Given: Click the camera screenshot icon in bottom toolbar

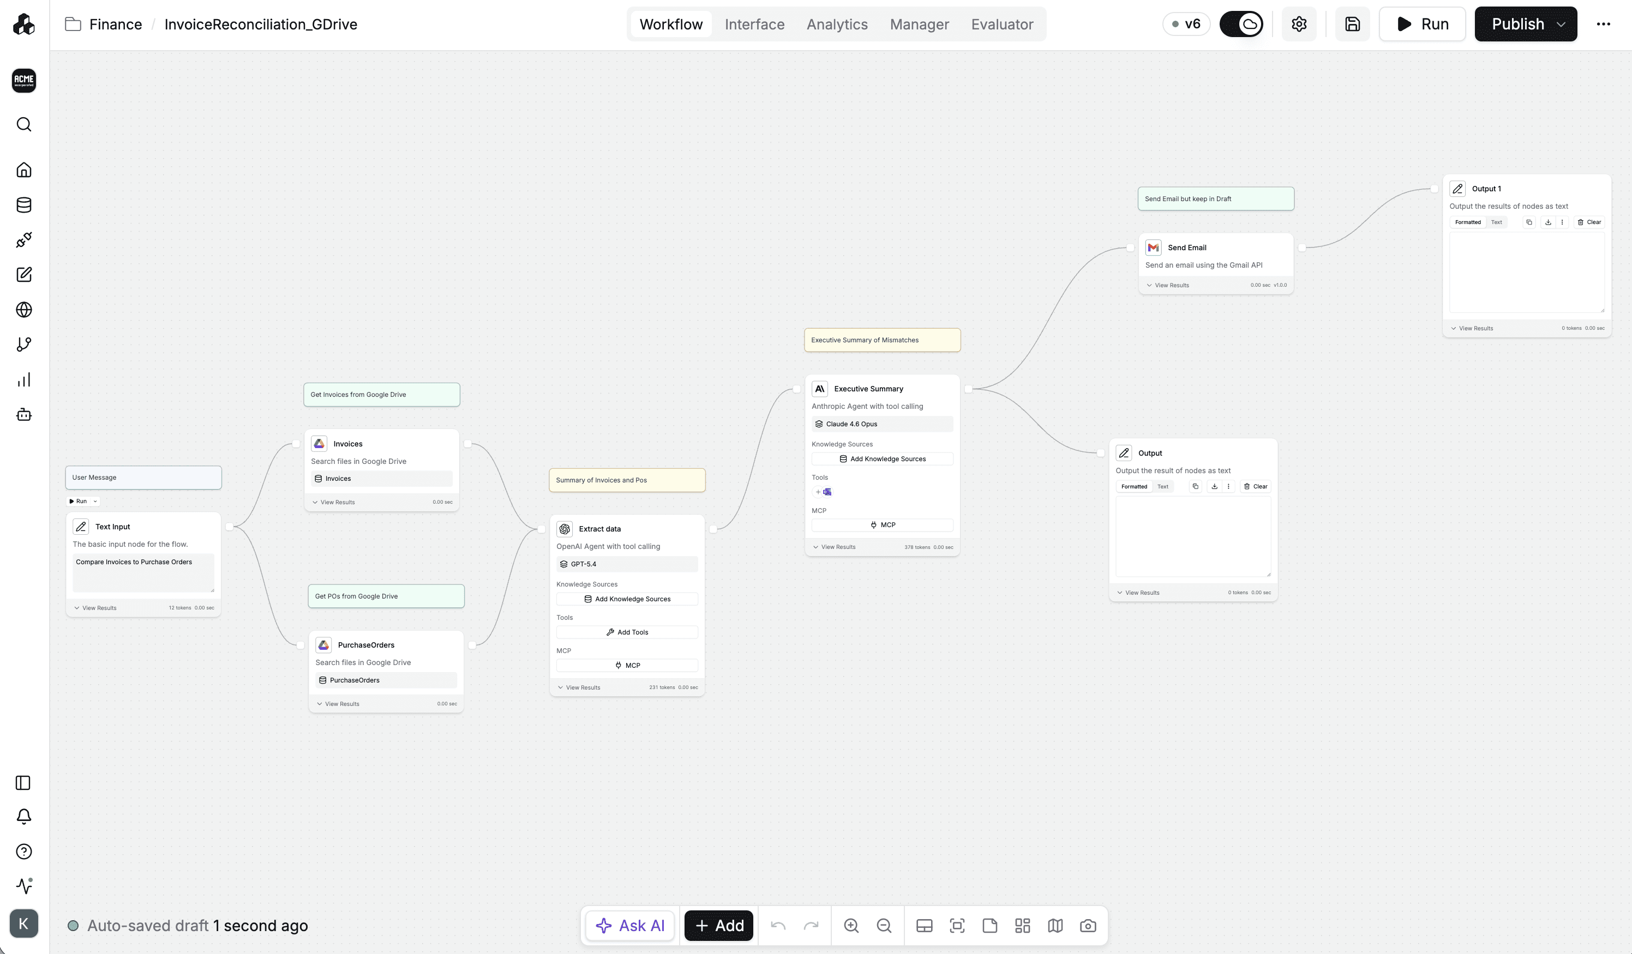Looking at the screenshot, I should coord(1087,926).
